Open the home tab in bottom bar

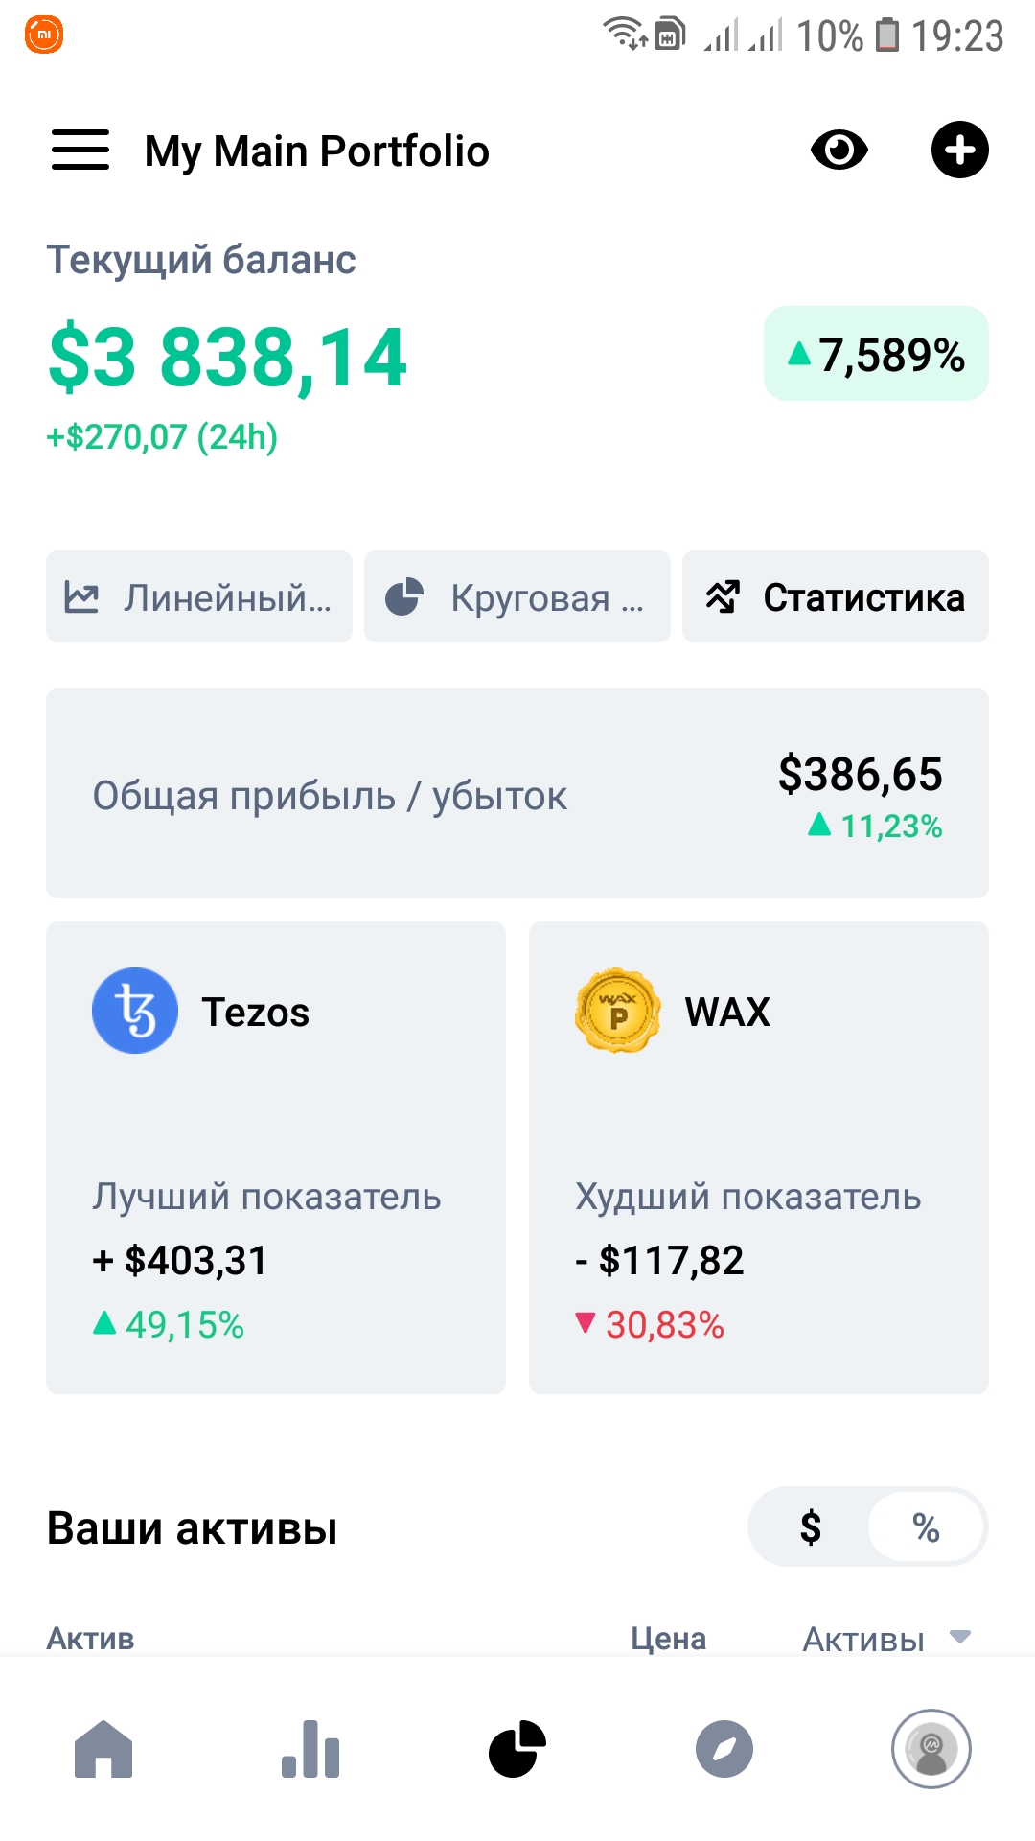[103, 1749]
